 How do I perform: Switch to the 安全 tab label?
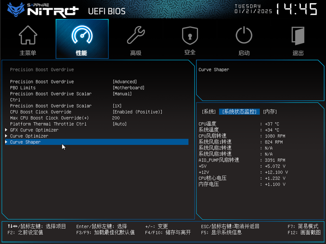(190, 52)
